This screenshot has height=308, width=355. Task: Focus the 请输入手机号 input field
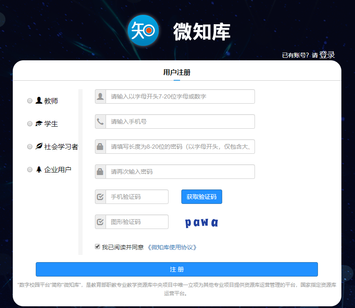[x=180, y=122]
